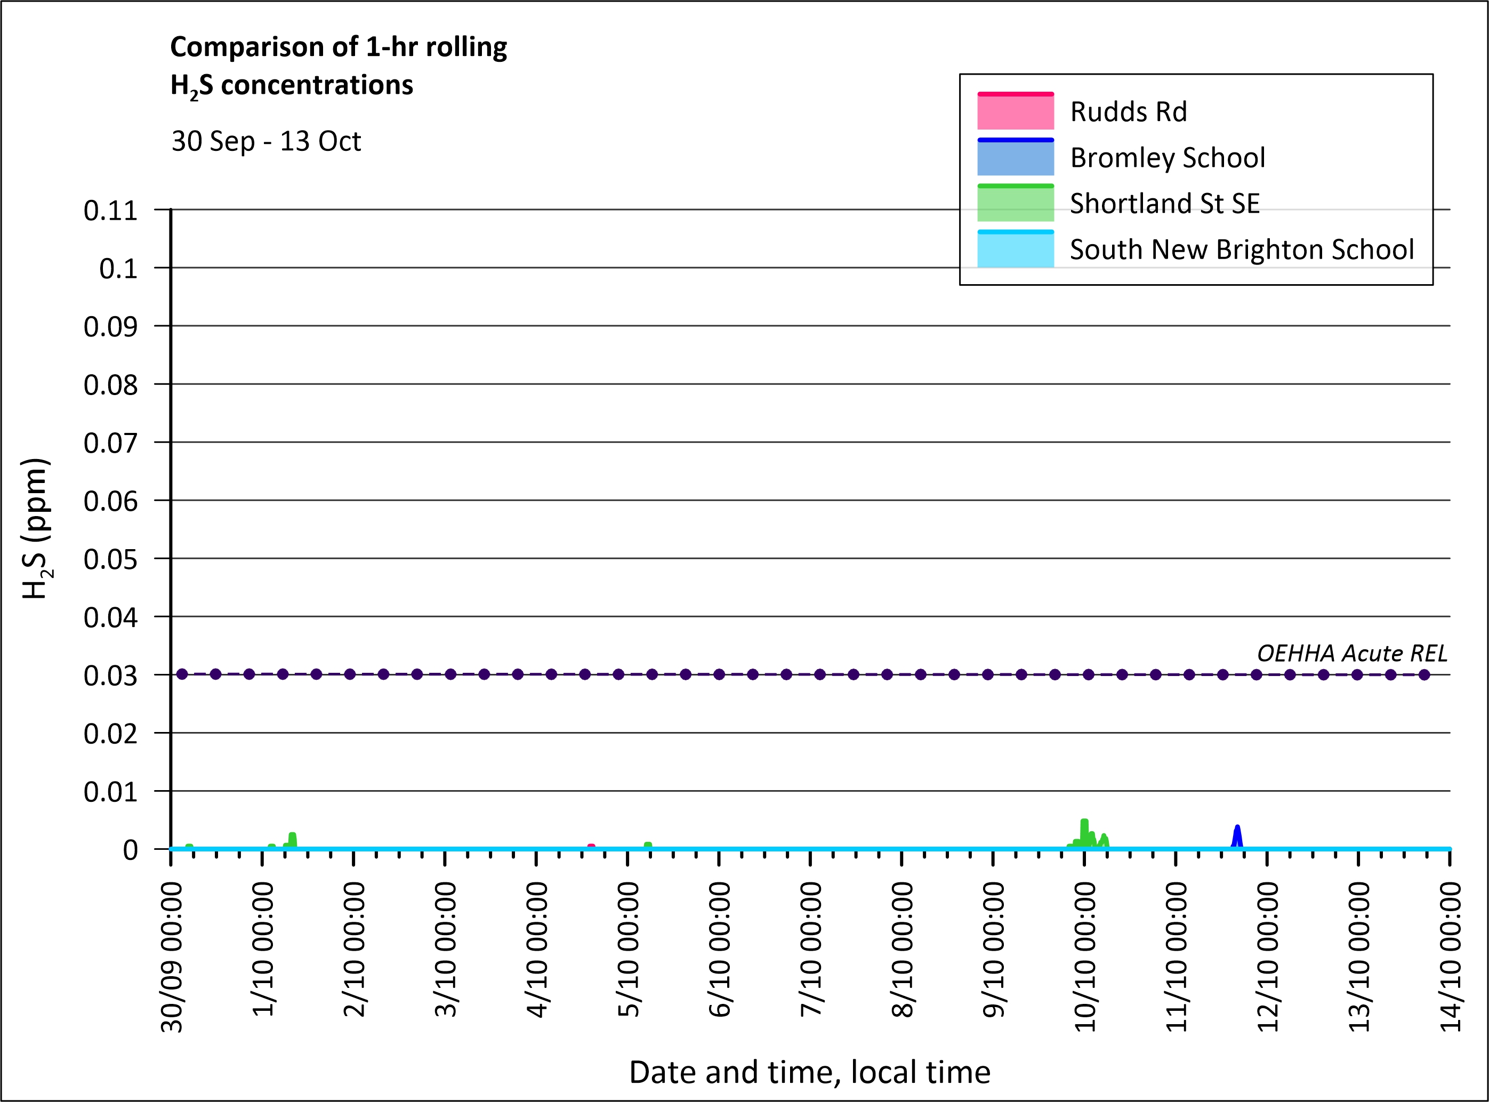This screenshot has width=1489, height=1102.
Task: Select South New Brighton School legend label
Action: click(1241, 249)
